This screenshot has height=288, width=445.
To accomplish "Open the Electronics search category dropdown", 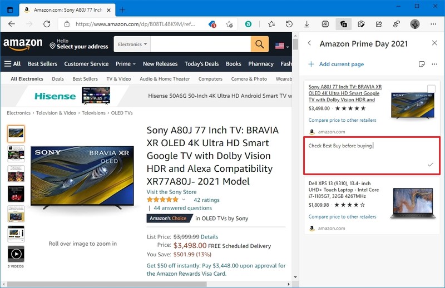I will click(x=132, y=44).
